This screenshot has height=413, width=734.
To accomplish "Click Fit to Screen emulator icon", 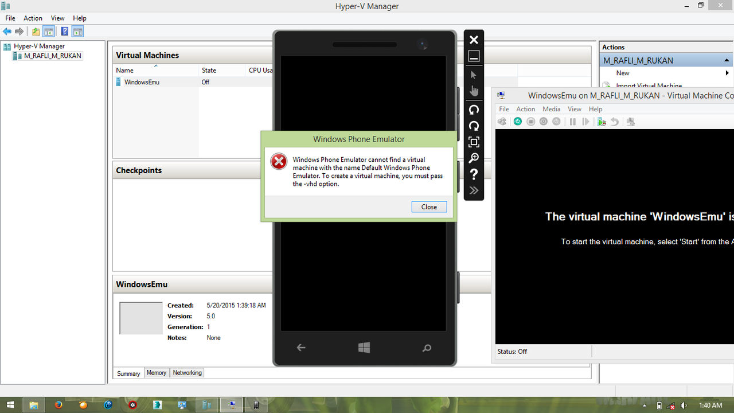I will (x=474, y=142).
